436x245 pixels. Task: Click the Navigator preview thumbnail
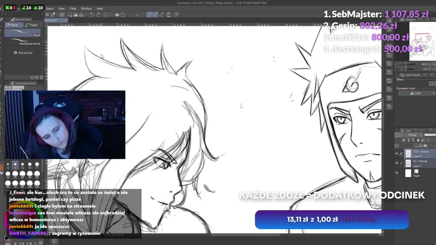[423, 41]
